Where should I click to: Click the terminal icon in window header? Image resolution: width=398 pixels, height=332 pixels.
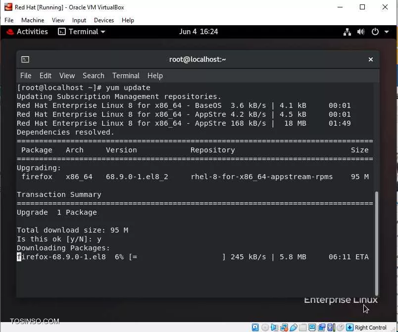pos(25,59)
